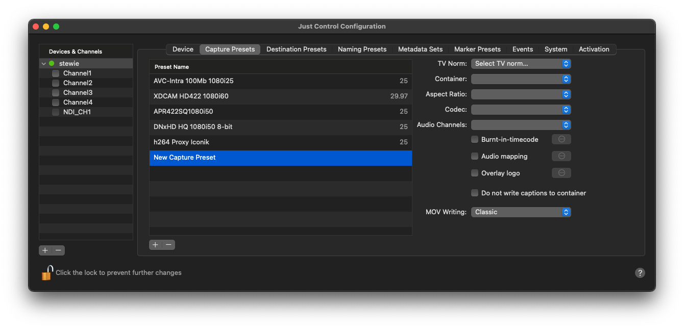Open the Codec dropdown
Screen dimensions: 684x329
[521, 110]
